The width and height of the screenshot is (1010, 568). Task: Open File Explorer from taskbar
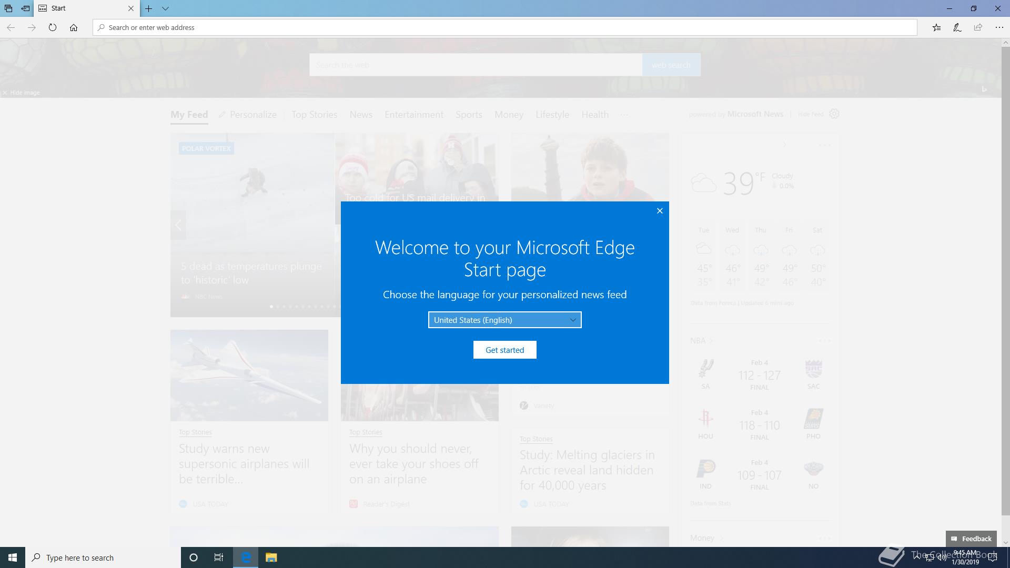click(x=271, y=557)
